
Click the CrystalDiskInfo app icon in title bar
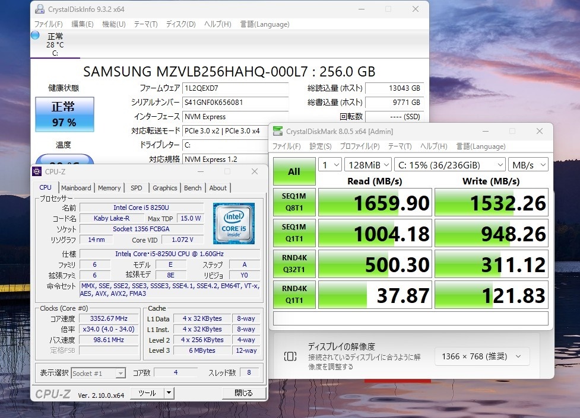point(40,9)
